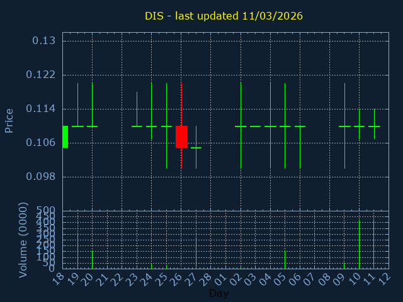Click the 0.098 price axis label
403x302 pixels.
tap(40, 176)
